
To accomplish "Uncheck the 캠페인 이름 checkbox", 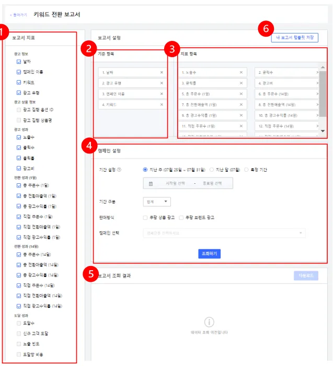I will [19, 72].
